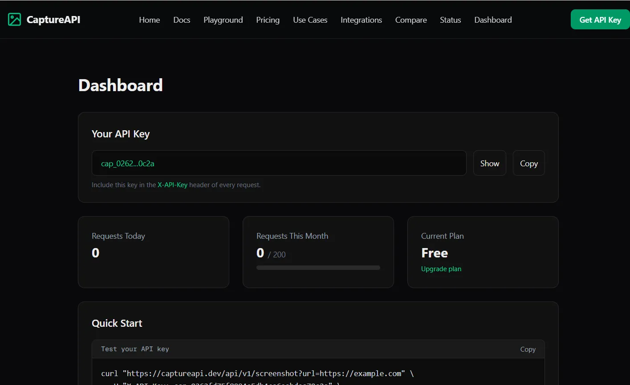Open the Playground page
Image resolution: width=630 pixels, height=385 pixels.
coord(223,20)
